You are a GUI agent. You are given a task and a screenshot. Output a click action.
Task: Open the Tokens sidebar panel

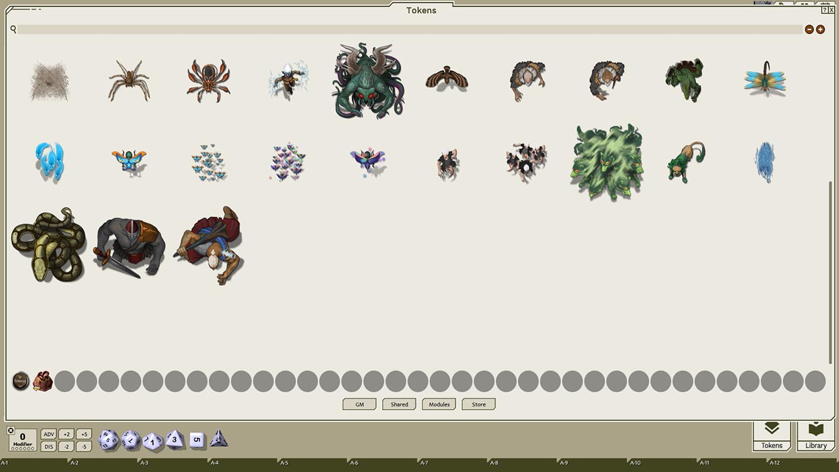pyautogui.click(x=771, y=436)
